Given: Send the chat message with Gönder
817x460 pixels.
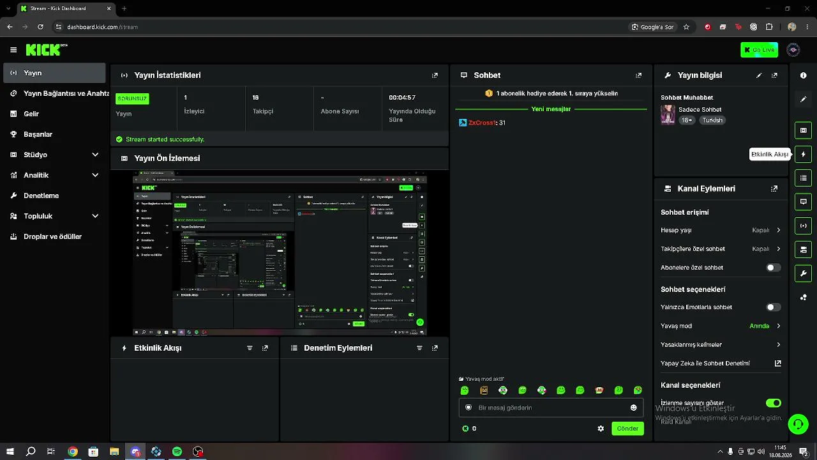Looking at the screenshot, I should [627, 429].
